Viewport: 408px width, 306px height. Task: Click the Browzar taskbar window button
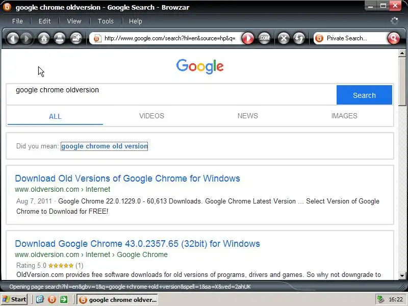[x=117, y=300]
